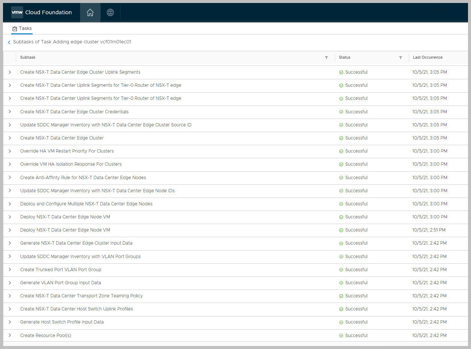Screen dimensions: 471x349
Task: Click success icon for Create NSX-T Data Center Edge Cluster
Action: [341, 138]
